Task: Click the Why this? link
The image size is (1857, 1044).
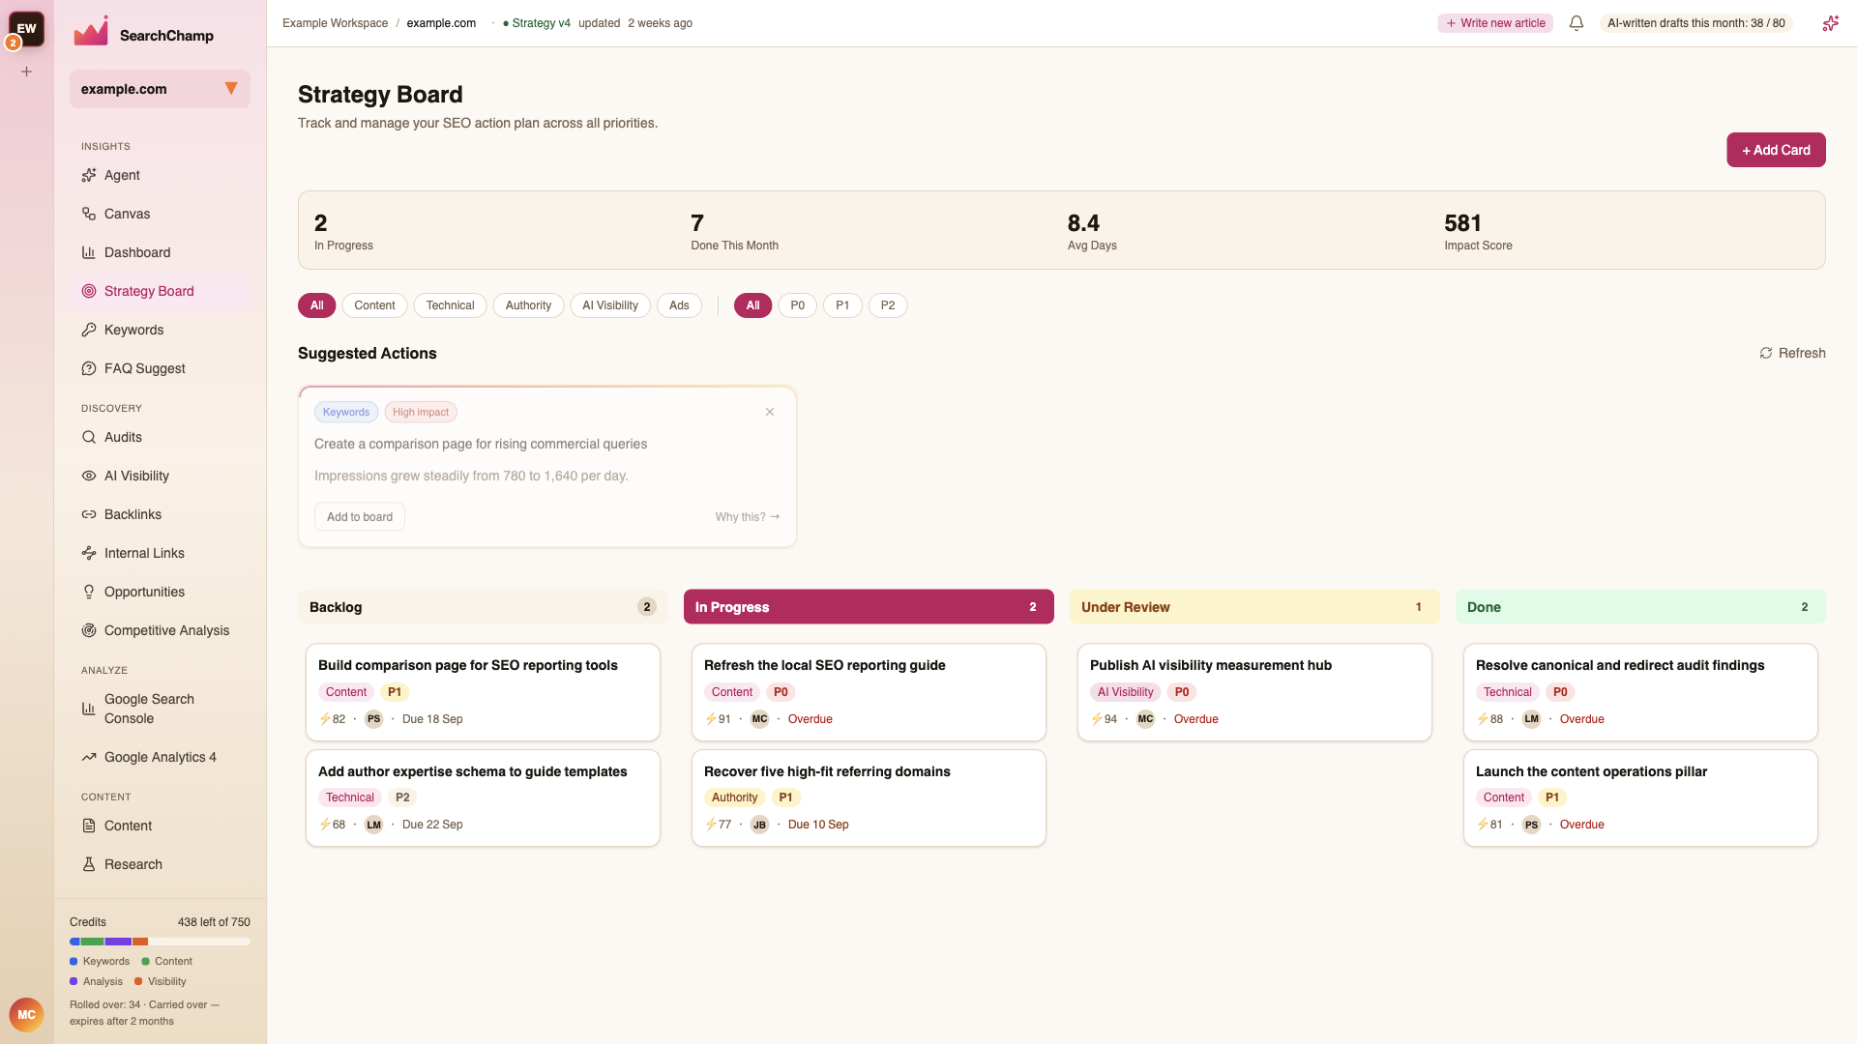Action: pos(747,517)
